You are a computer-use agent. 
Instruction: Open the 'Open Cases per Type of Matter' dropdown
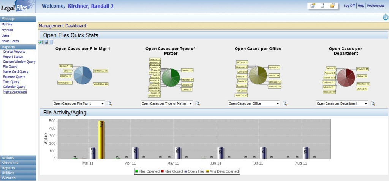click(167, 103)
